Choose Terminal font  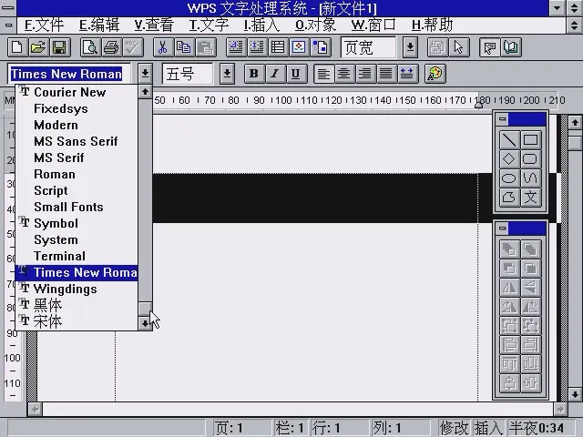click(77, 256)
